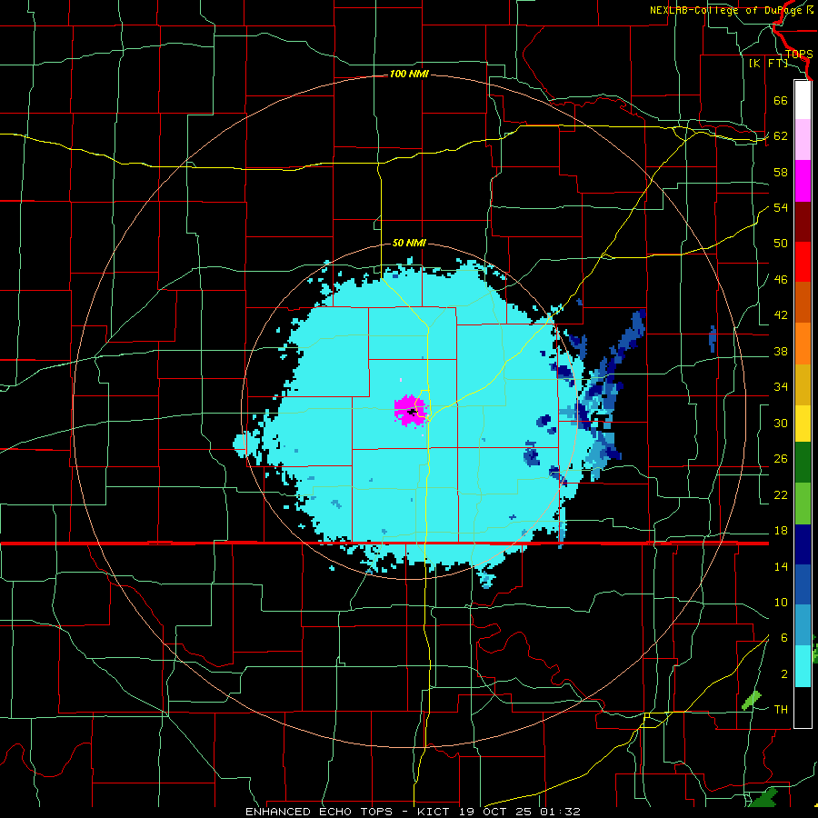The height and width of the screenshot is (818, 818).
Task: Click the cyan legend swatch
Action: click(x=803, y=666)
